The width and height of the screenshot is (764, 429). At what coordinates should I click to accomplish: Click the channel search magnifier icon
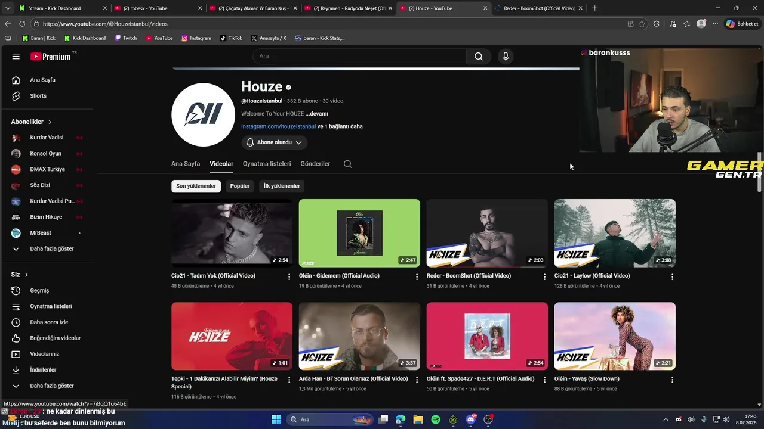pos(348,164)
